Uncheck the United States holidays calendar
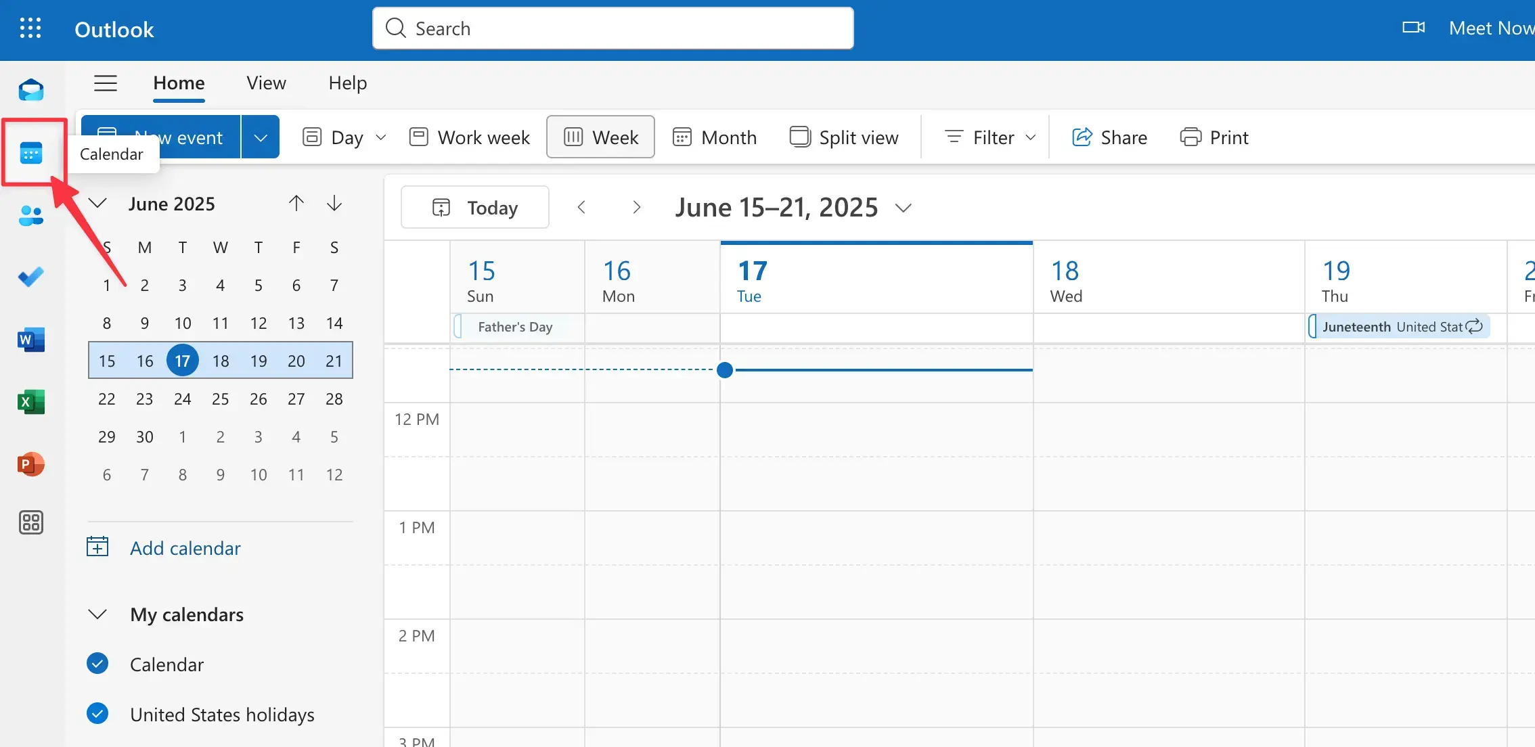 pos(97,713)
